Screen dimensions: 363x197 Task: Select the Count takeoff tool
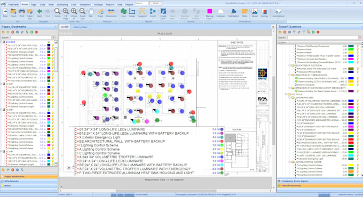tap(153, 11)
